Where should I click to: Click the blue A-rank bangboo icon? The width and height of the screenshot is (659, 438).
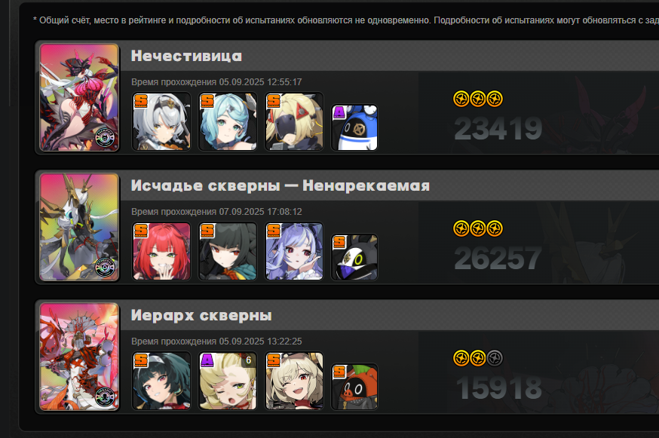point(354,127)
